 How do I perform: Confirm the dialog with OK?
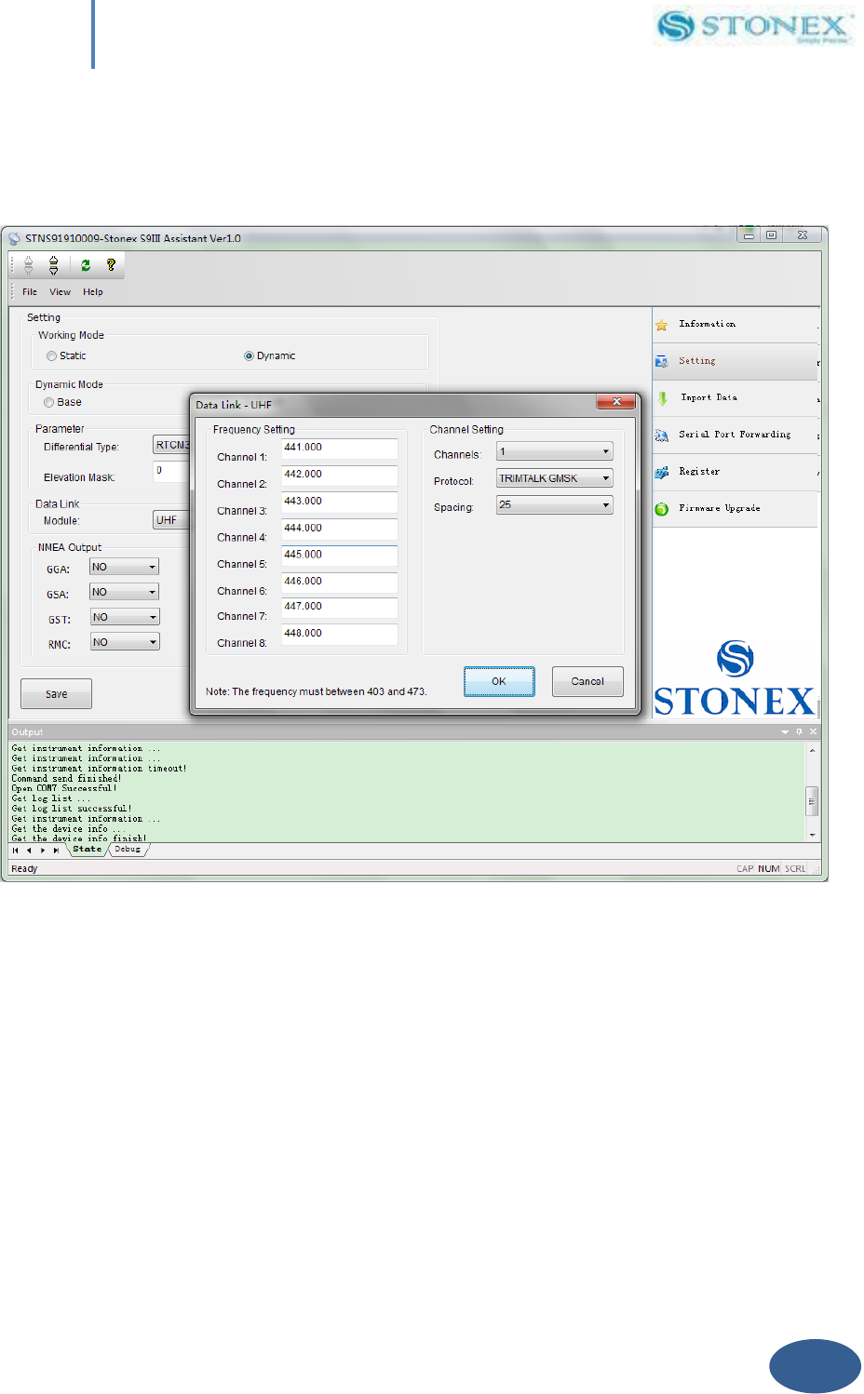(x=499, y=681)
